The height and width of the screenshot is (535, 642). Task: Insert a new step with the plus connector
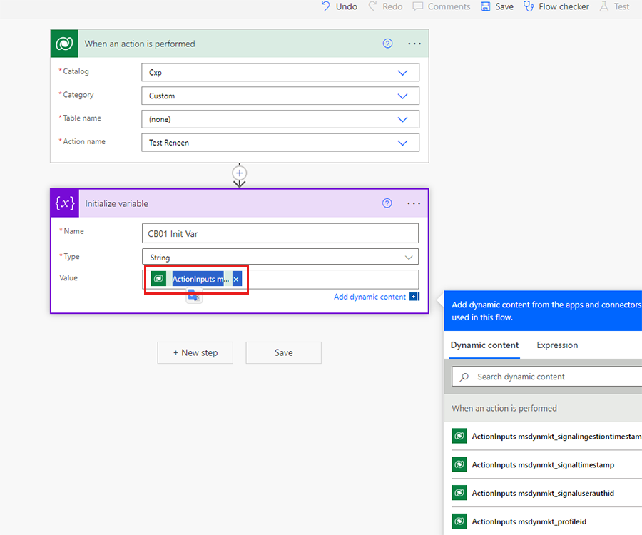point(240,173)
